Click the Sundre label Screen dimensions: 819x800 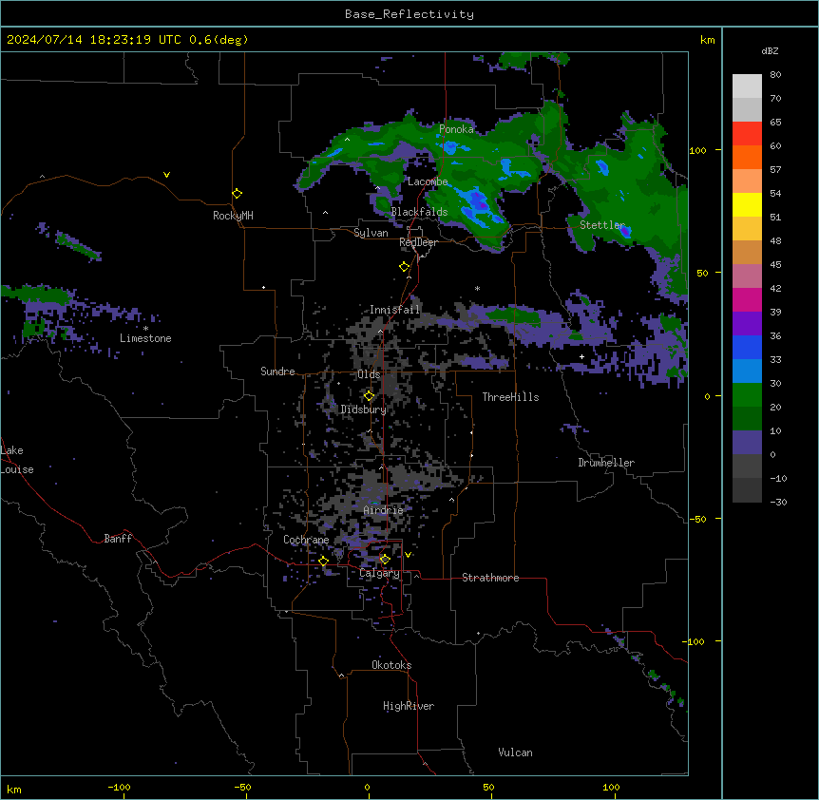[277, 371]
